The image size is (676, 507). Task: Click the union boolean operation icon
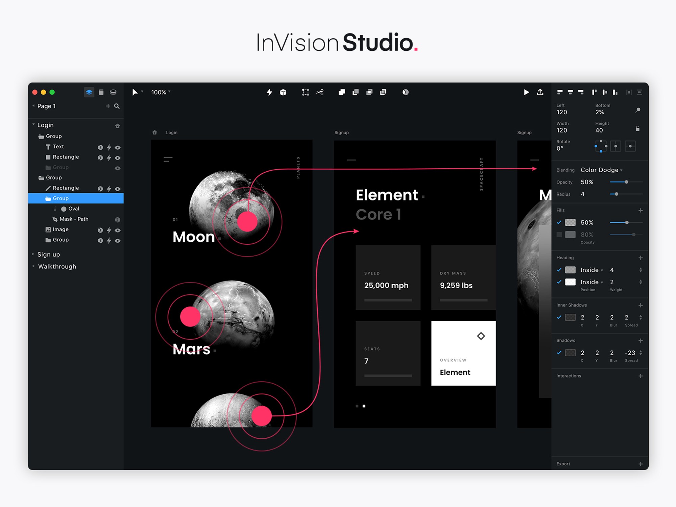coord(342,92)
